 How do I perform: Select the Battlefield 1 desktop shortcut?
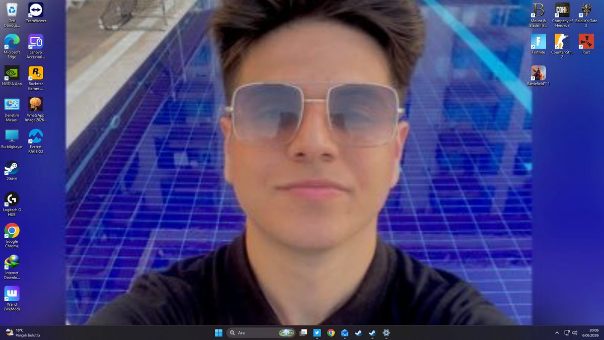[538, 76]
